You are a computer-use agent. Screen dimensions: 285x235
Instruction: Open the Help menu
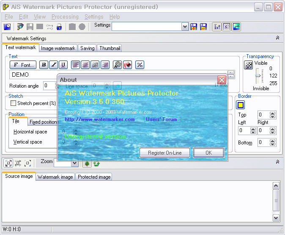[115, 17]
